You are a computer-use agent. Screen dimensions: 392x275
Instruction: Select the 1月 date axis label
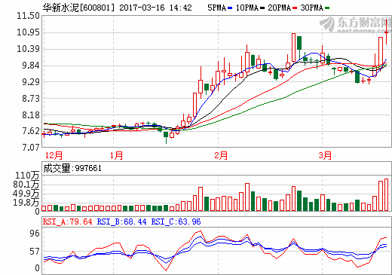point(116,155)
